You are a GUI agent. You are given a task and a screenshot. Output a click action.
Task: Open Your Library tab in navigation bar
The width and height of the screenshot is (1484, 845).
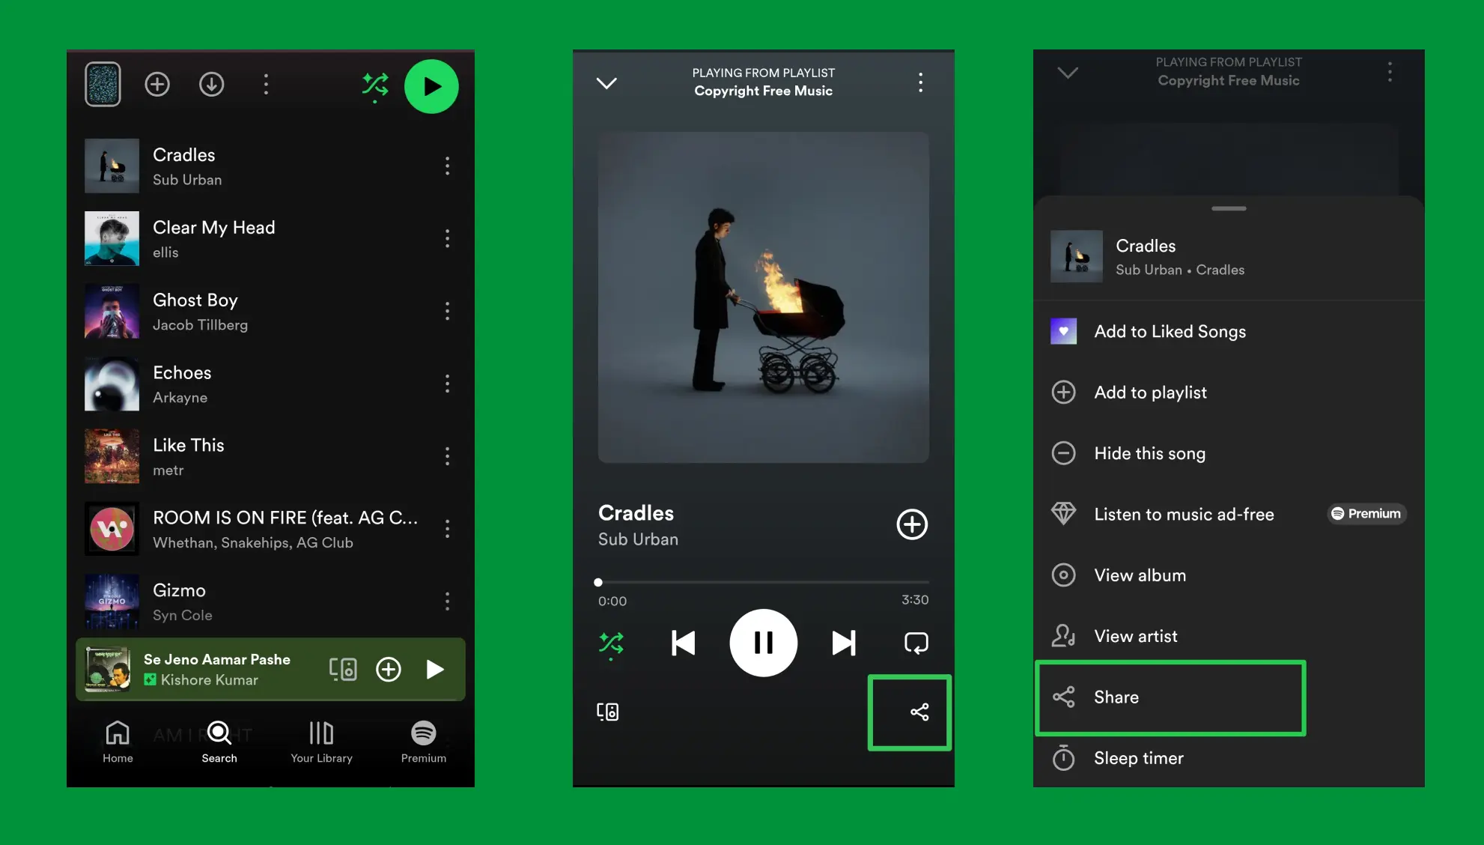coord(321,740)
